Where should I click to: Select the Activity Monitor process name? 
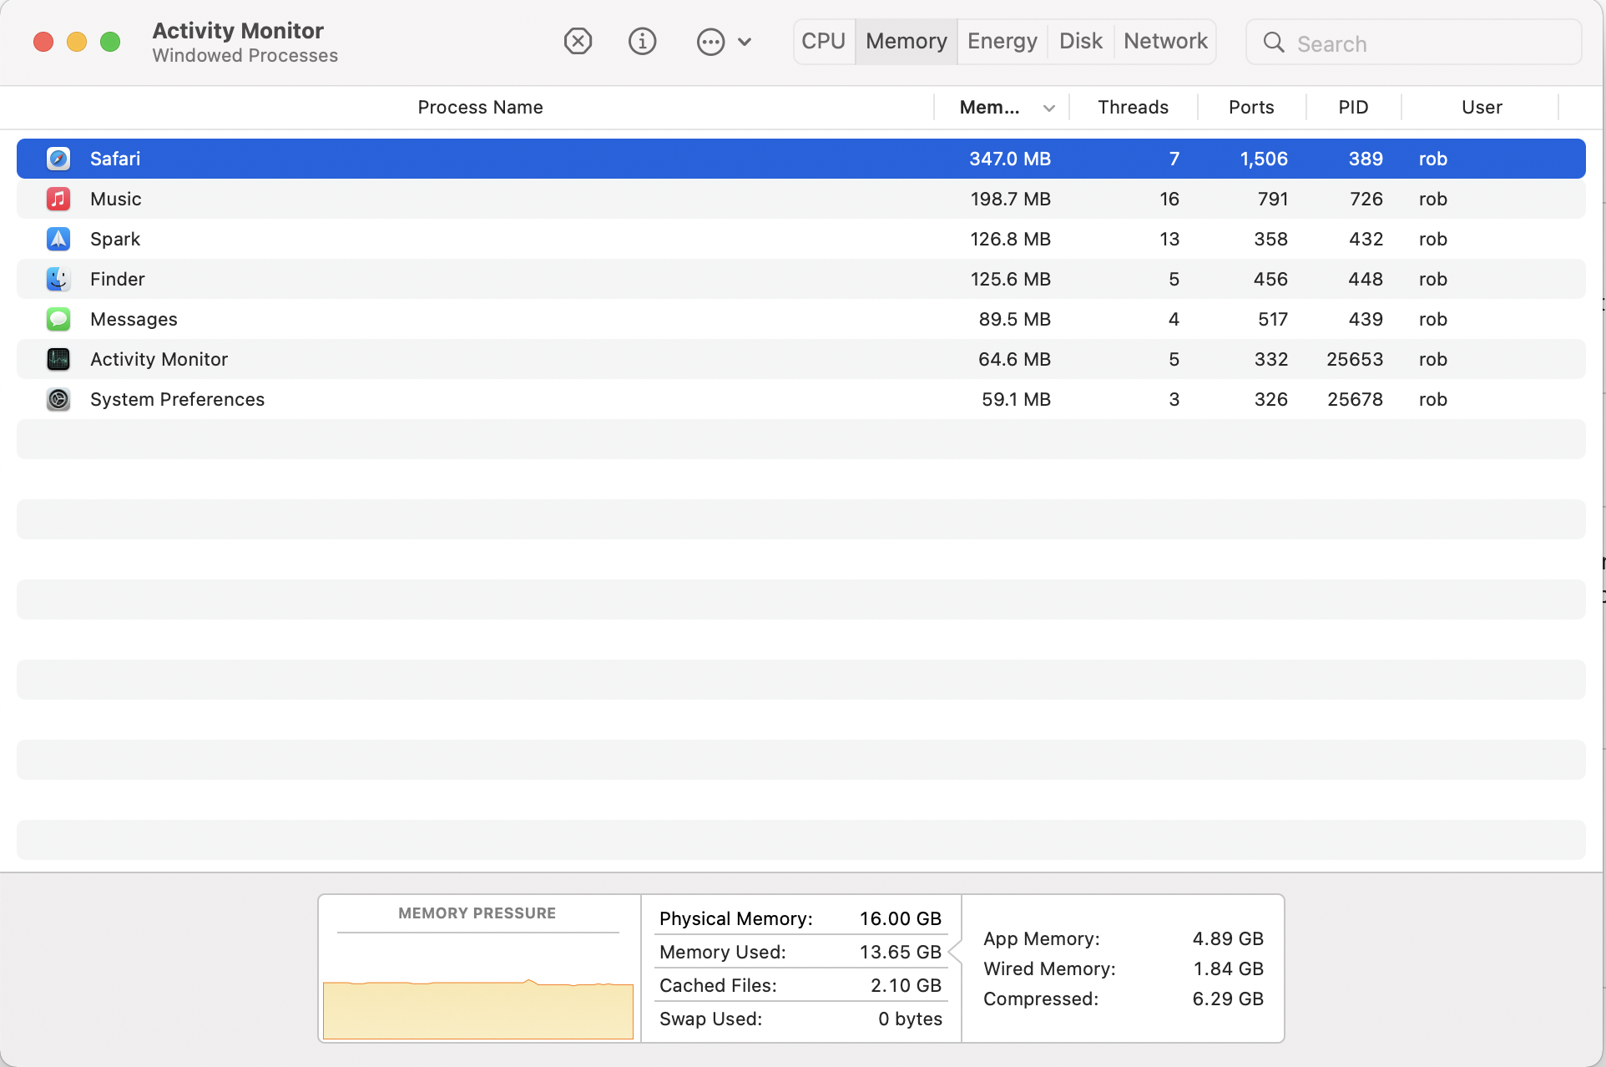(x=159, y=359)
